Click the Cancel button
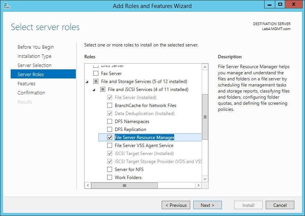 280,205
